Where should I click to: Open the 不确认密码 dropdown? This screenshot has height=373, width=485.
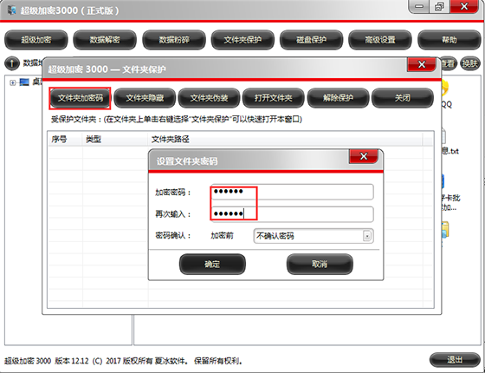click(314, 236)
